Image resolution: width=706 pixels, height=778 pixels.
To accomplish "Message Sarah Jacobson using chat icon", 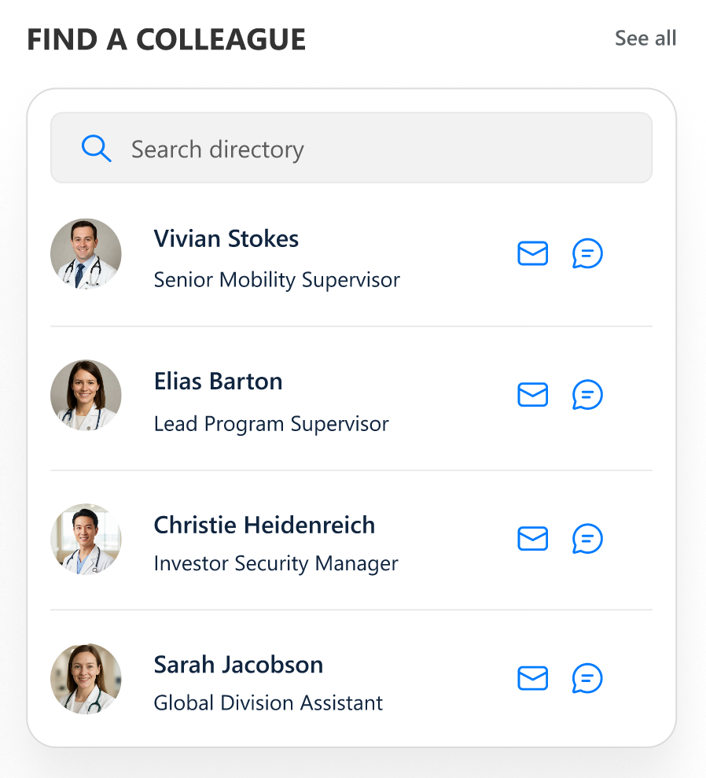I will pyautogui.click(x=587, y=678).
